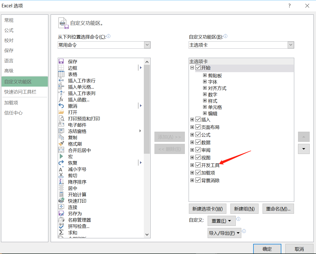The image size is (316, 254).
Task: Click the Insert Cells (插入单元格) icon
Action: tap(61, 87)
